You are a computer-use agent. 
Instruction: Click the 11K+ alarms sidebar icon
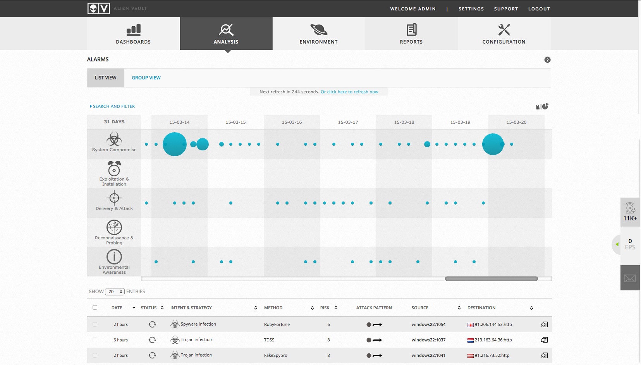(x=630, y=211)
